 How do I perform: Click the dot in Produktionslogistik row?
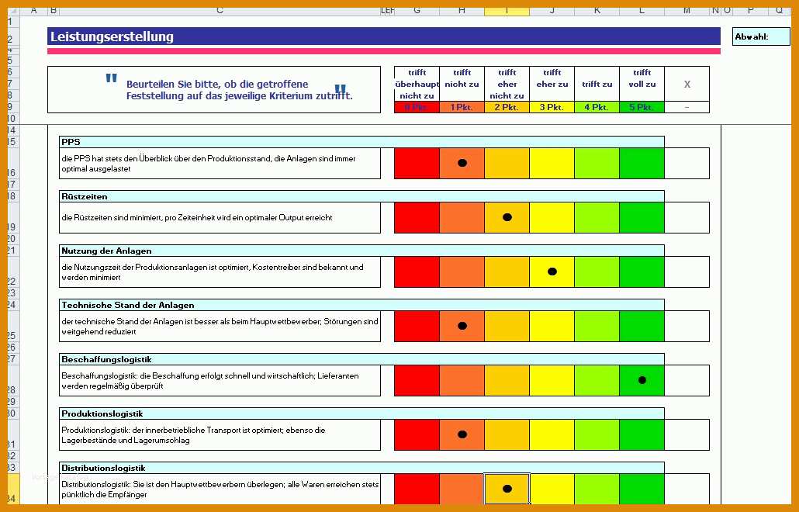pos(462,434)
